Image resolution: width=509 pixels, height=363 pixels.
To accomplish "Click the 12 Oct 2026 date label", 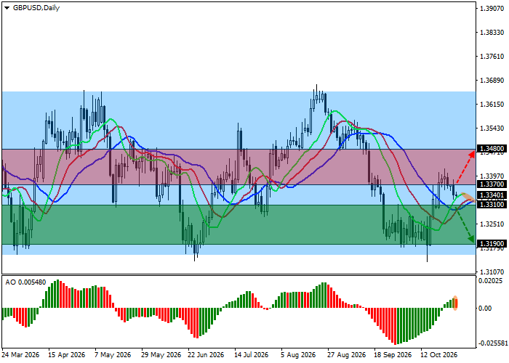I will point(439,355).
